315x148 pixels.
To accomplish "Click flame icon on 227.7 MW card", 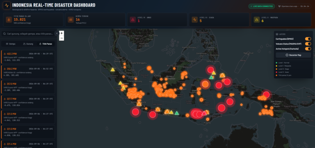I will (5, 99).
